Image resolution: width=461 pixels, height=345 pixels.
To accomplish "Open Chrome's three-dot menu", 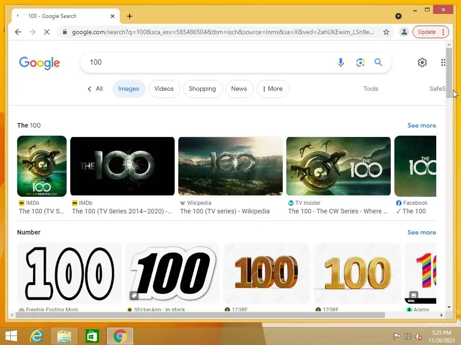I will click(x=443, y=32).
